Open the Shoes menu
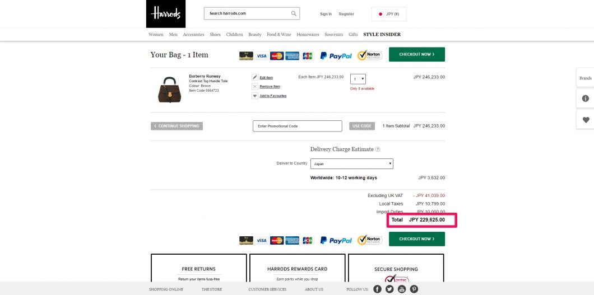594x295 pixels. (x=215, y=34)
